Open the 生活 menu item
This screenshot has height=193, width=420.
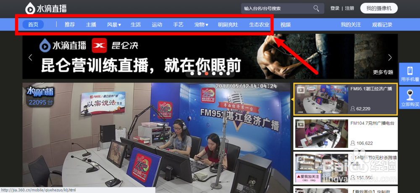pyautogui.click(x=136, y=25)
